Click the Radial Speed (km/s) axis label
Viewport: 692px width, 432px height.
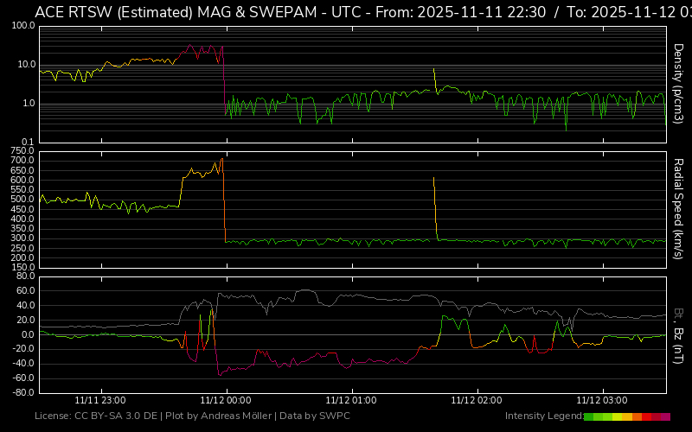click(x=679, y=209)
